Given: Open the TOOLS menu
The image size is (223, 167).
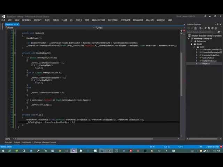Looking at the screenshot, I should click(79, 20).
